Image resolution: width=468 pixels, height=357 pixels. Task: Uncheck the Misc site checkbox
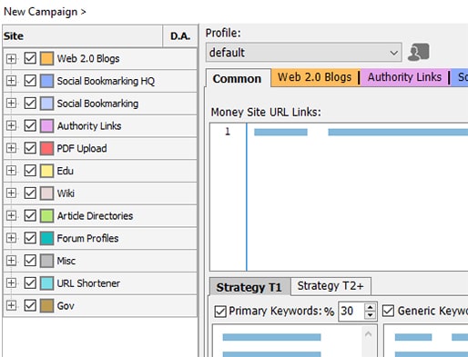point(30,261)
